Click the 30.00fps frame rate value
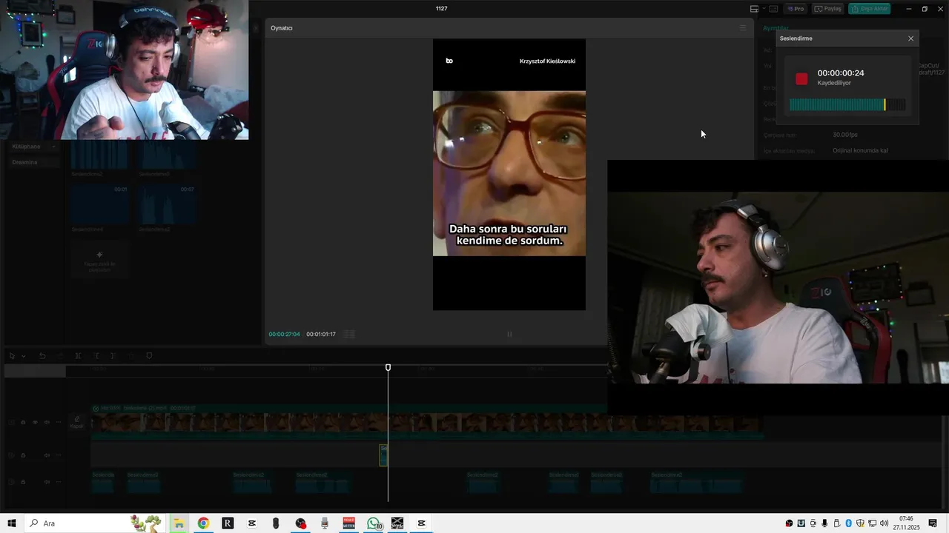Viewport: 949px width, 533px height. click(845, 135)
